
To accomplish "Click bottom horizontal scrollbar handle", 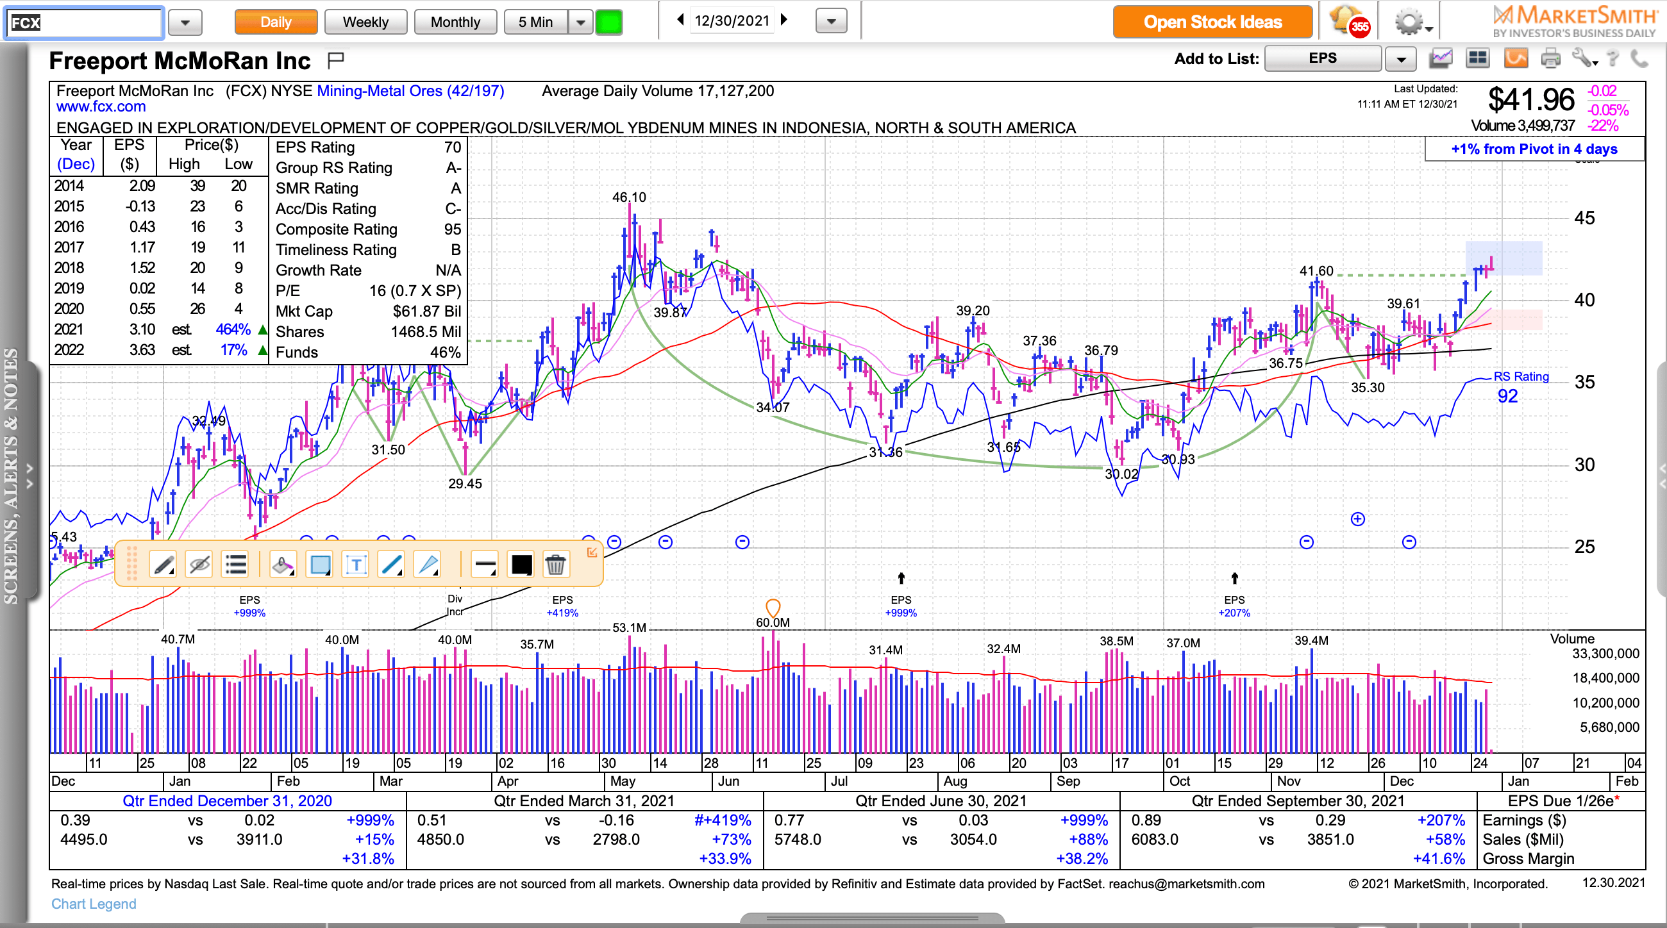I will click(872, 918).
